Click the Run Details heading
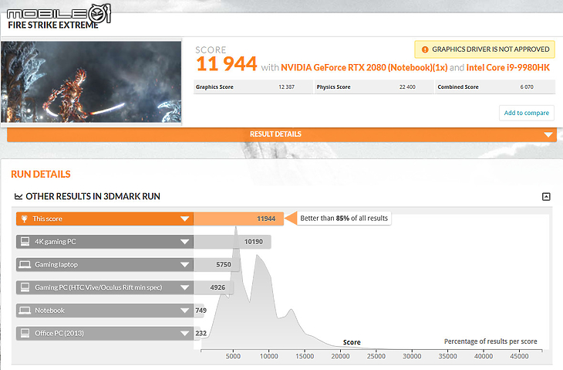Image resolution: width=563 pixels, height=370 pixels. (41, 175)
